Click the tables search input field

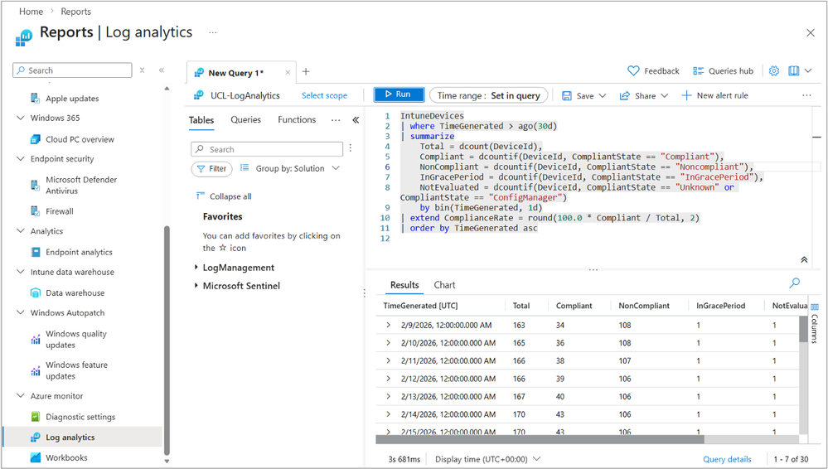pyautogui.click(x=267, y=149)
